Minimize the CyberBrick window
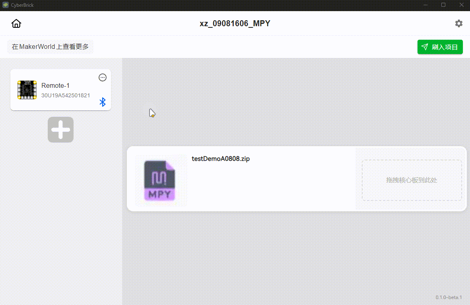470x305 pixels. click(425, 5)
